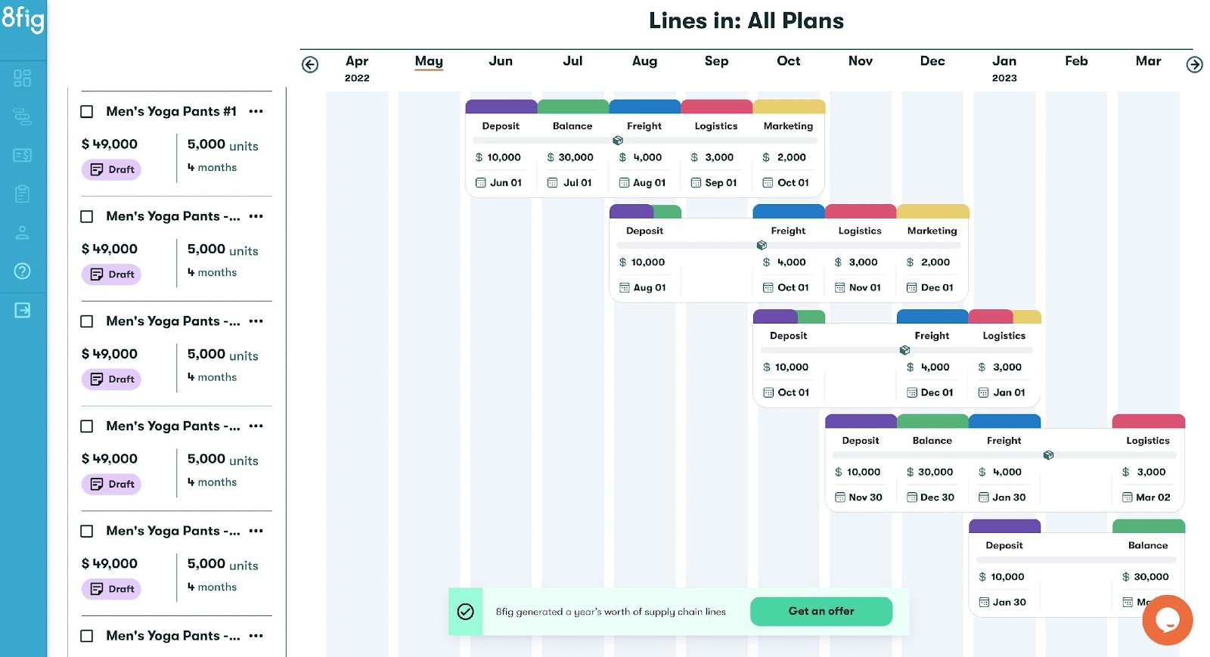This screenshot has width=1210, height=657.
Task: Open the supply chain lines sidebar icon
Action: [x=23, y=116]
